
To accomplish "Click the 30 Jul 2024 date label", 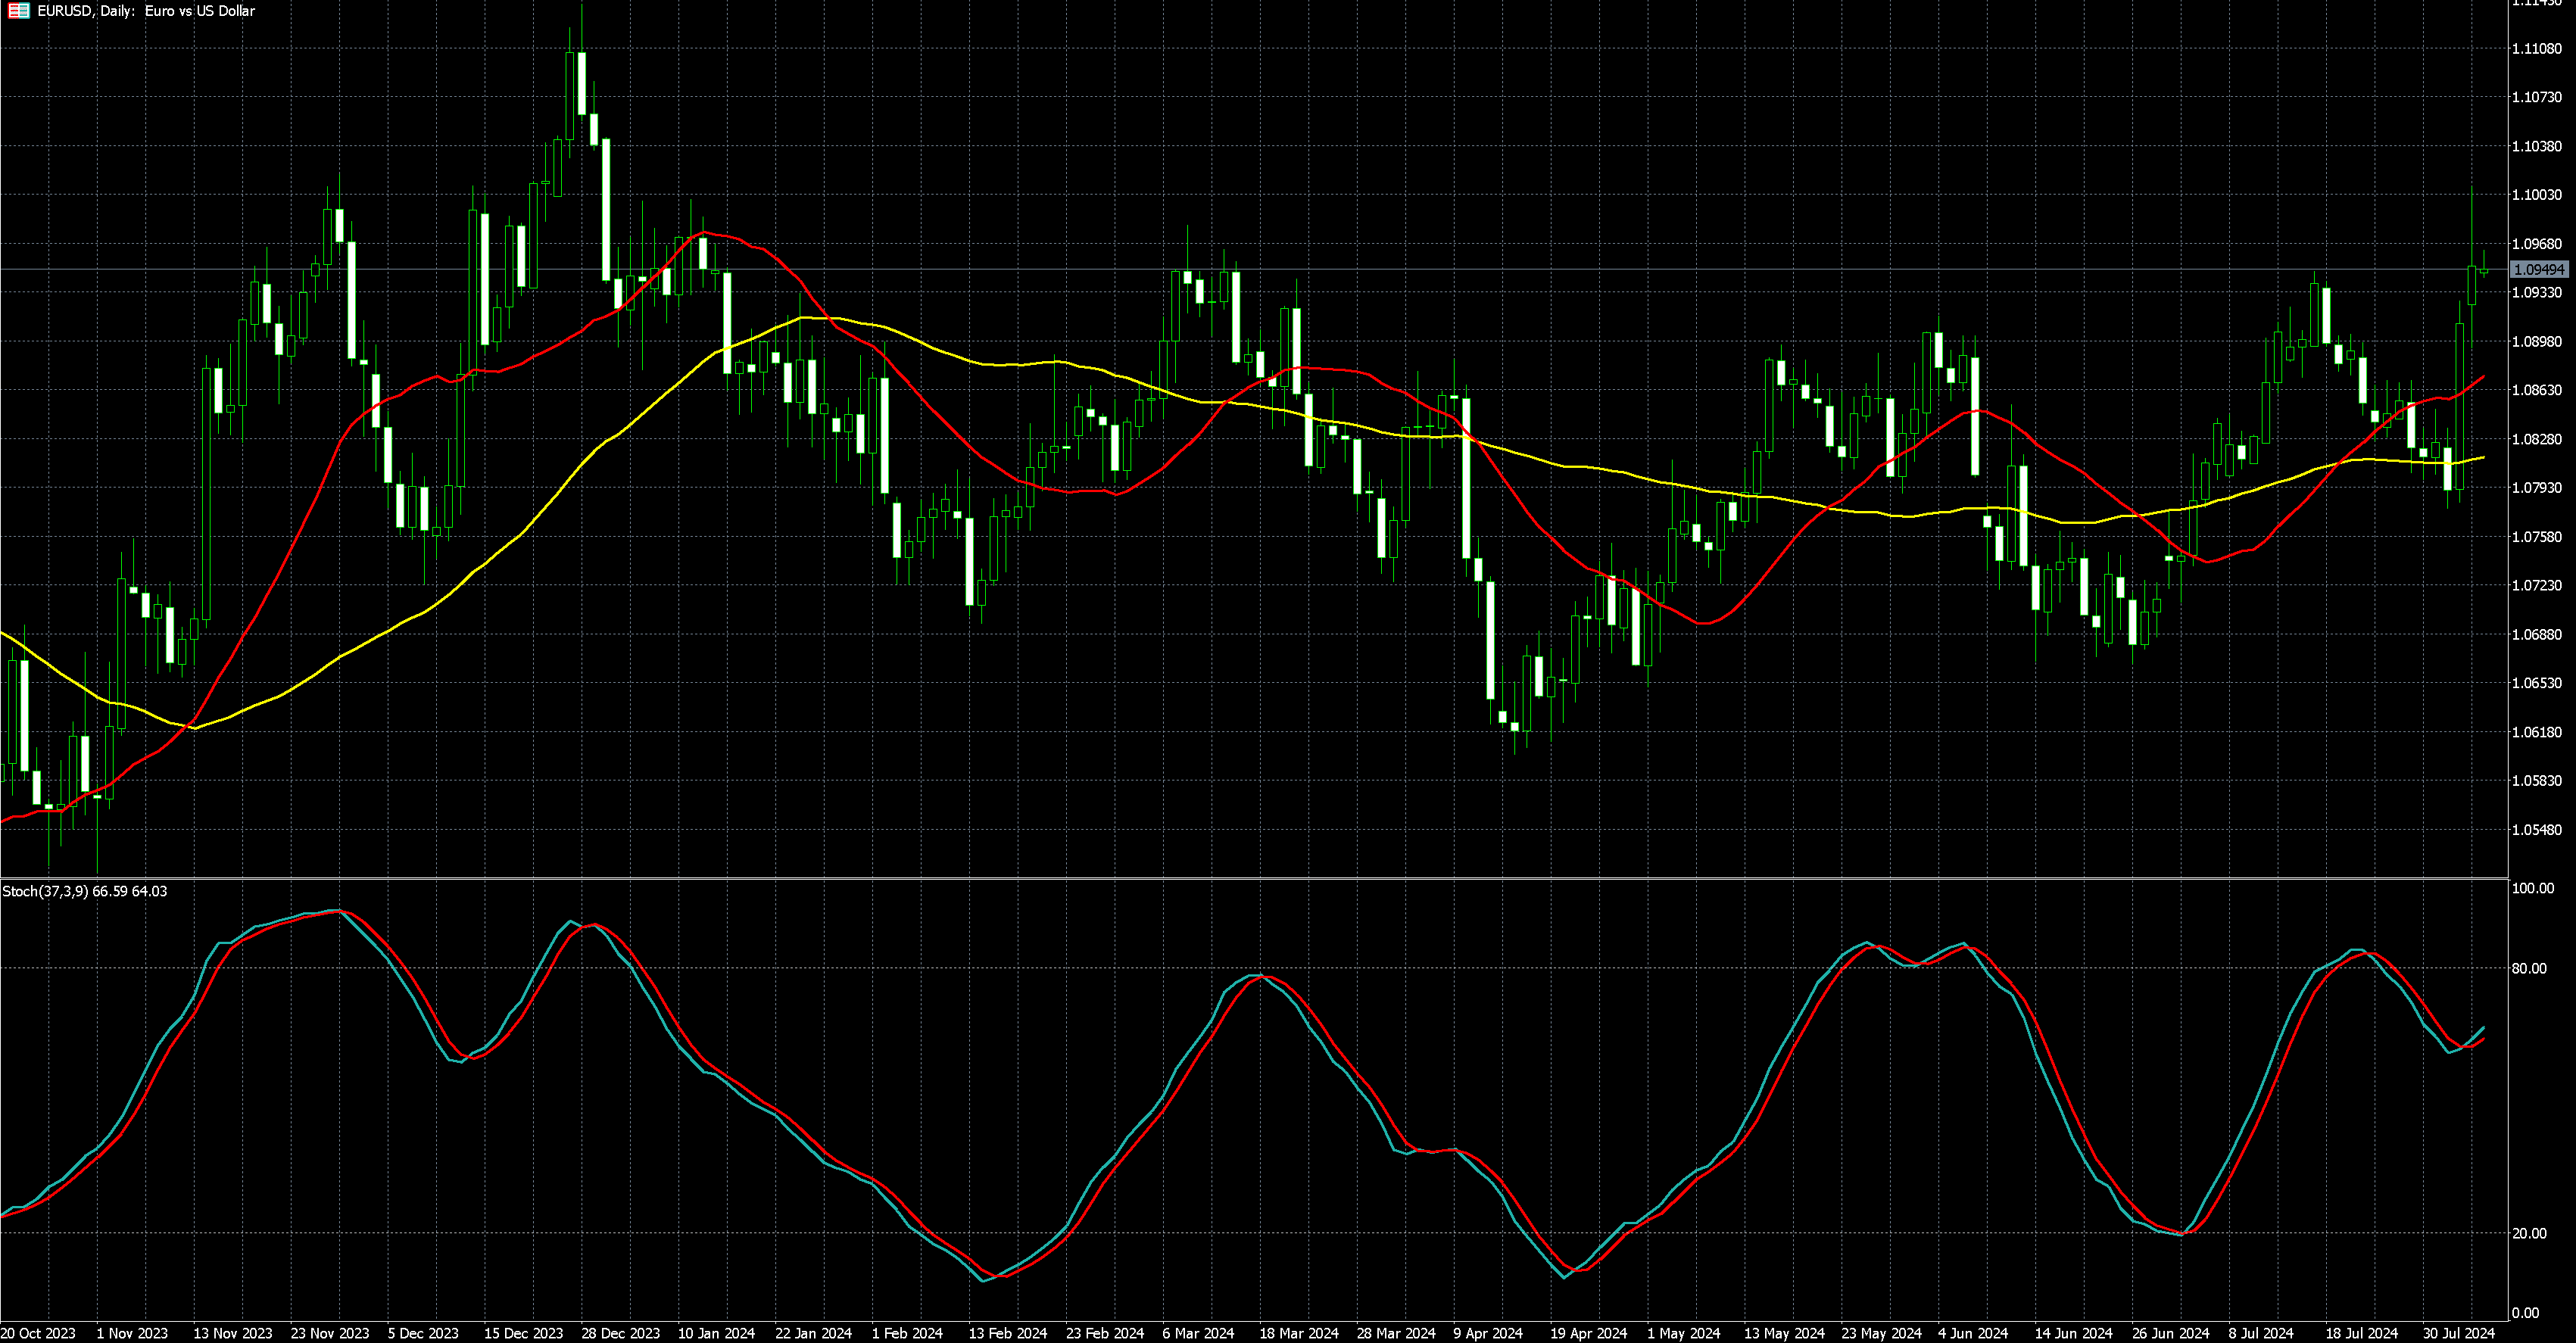I will pyautogui.click(x=2458, y=1333).
